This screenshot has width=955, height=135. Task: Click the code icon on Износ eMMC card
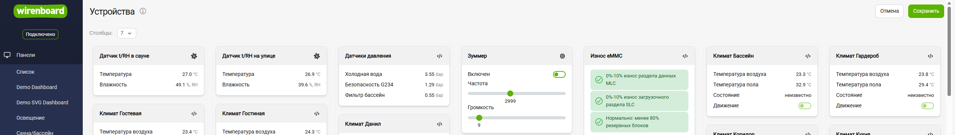point(685,56)
